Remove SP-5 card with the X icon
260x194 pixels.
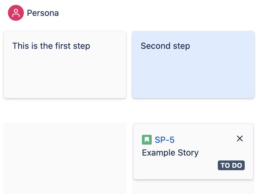240,138
